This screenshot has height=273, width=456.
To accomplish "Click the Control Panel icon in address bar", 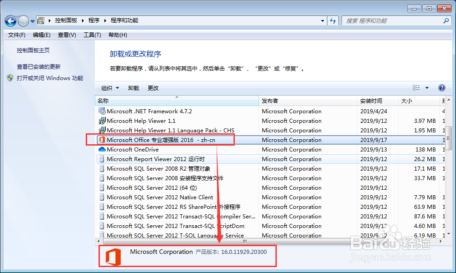I will pyautogui.click(x=41, y=20).
